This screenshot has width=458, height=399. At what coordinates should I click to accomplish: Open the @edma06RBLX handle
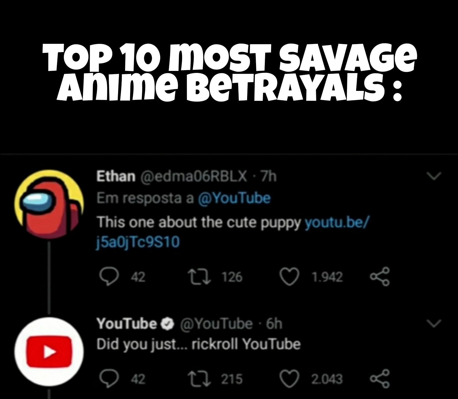[x=194, y=176]
